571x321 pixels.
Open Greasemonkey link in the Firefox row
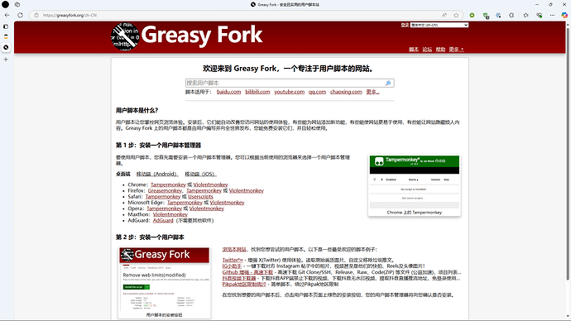(165, 191)
